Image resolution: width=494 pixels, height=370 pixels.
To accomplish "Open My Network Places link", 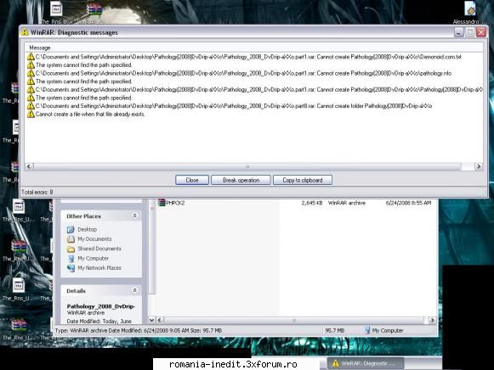I will (x=99, y=268).
